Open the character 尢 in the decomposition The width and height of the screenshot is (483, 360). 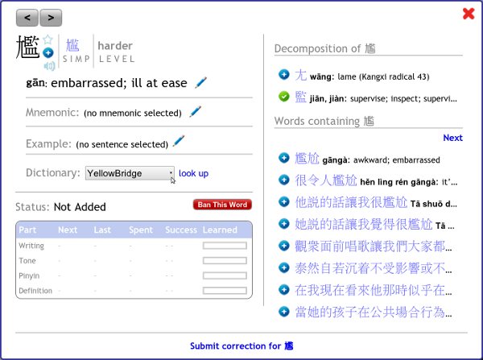(x=300, y=75)
